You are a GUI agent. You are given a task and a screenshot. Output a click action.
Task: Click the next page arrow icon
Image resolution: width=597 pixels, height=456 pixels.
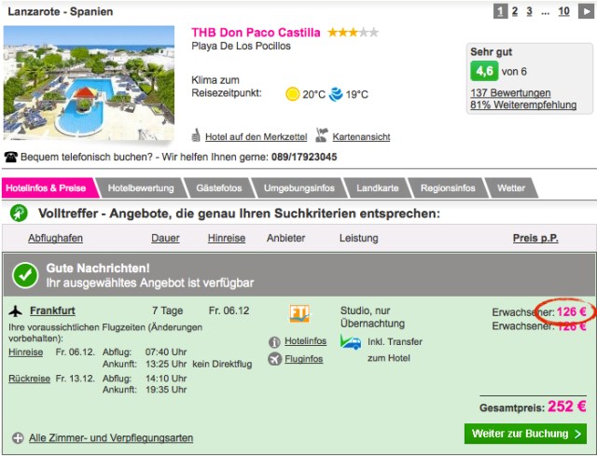tap(586, 11)
